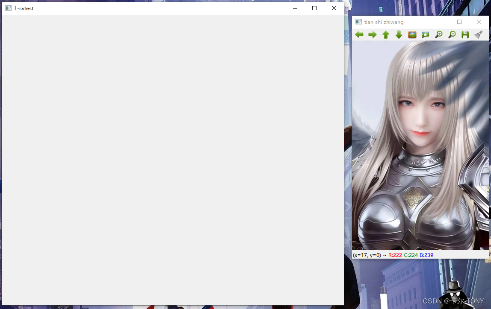Click the tian shi zhiwang window app icon

pos(358,22)
